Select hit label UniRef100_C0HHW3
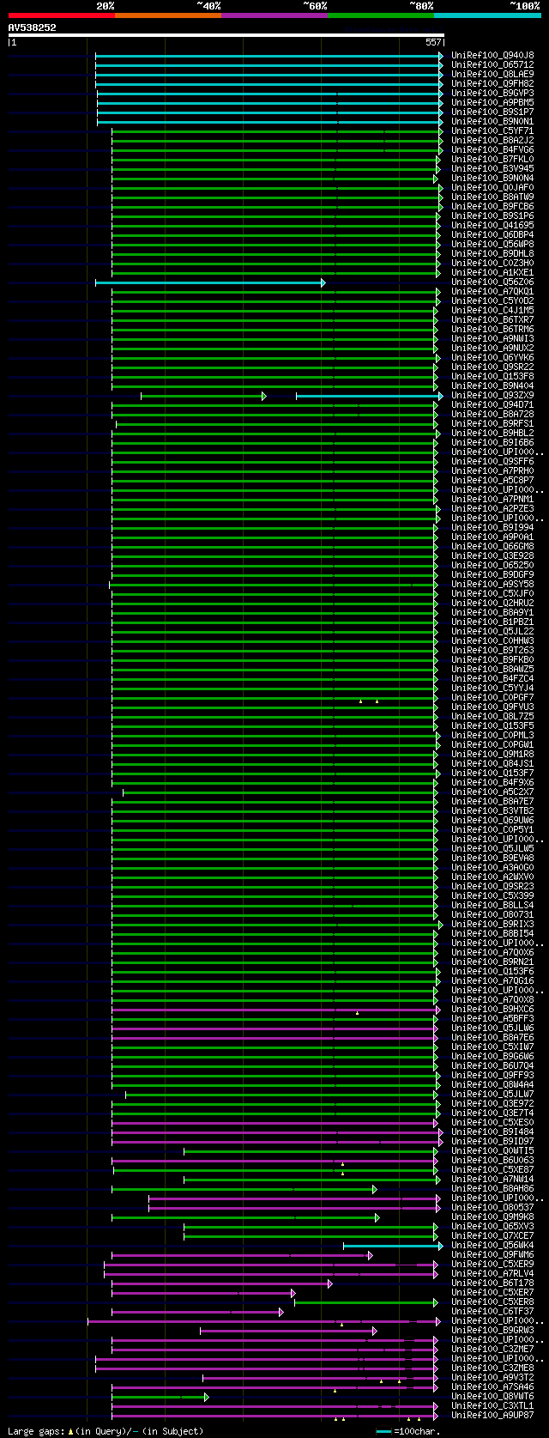Image resolution: width=549 pixels, height=1438 pixels. point(492,640)
